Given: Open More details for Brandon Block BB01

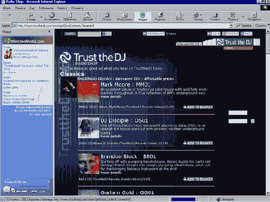Looking at the screenshot, I should 111,173.
